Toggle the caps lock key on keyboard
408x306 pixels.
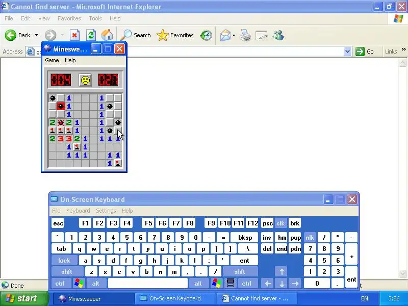click(x=64, y=260)
